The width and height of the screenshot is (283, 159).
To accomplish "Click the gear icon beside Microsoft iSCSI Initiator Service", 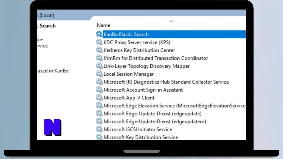I will [99, 129].
